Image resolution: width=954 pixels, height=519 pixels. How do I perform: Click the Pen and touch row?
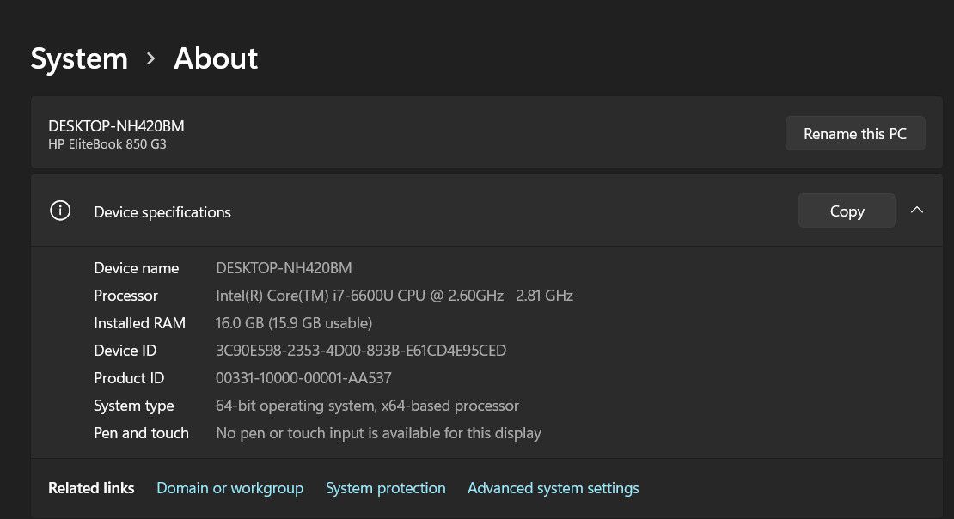coord(378,432)
